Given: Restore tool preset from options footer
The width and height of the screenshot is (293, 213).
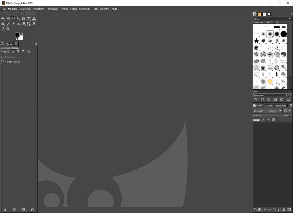Looking at the screenshot, I should 14,210.
